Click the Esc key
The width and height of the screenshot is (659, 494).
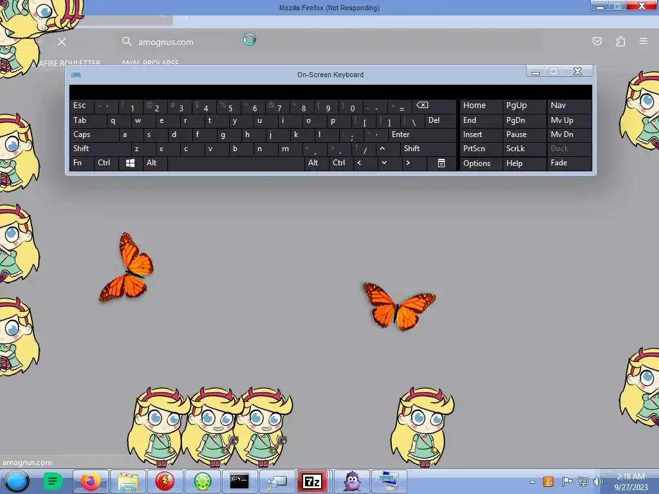coord(82,106)
